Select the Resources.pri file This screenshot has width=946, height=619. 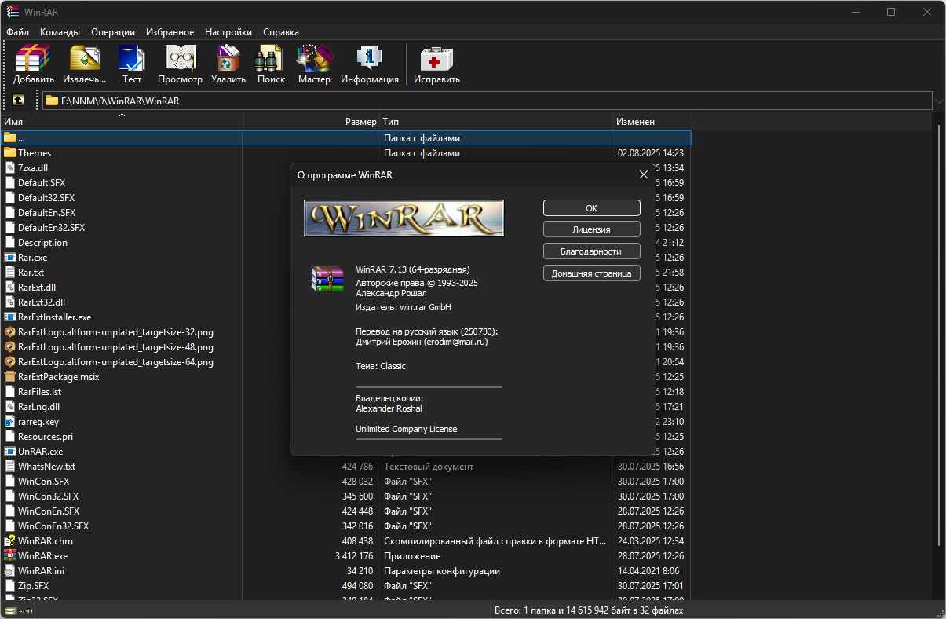(x=46, y=436)
